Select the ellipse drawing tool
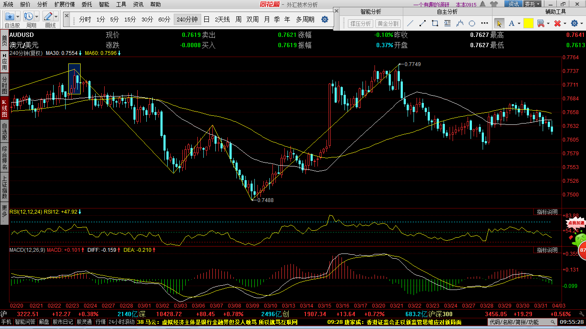The image size is (586, 329). 472,23
